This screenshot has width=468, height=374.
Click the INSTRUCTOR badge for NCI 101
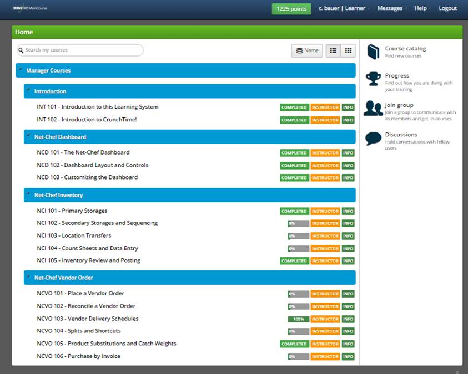(x=325, y=211)
